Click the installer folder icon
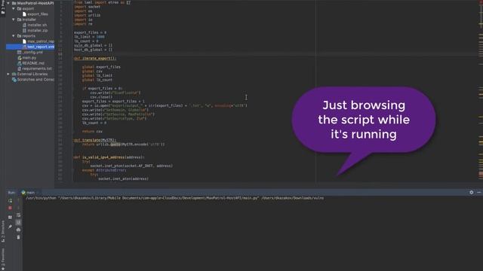This screenshot has width=483, height=271. (x=20, y=20)
